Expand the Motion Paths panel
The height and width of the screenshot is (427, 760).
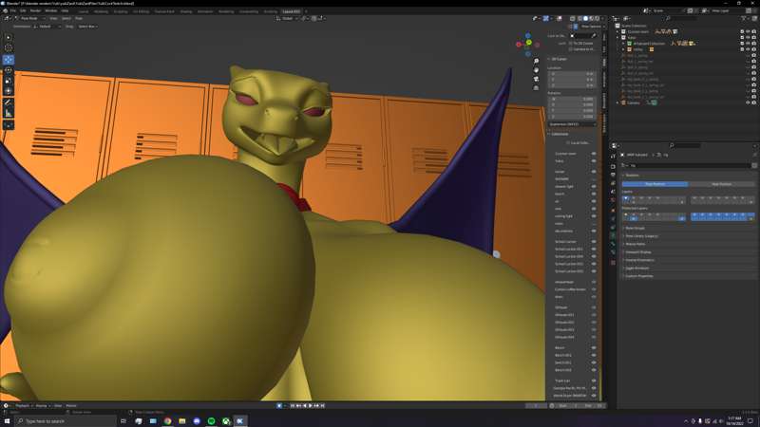click(636, 244)
